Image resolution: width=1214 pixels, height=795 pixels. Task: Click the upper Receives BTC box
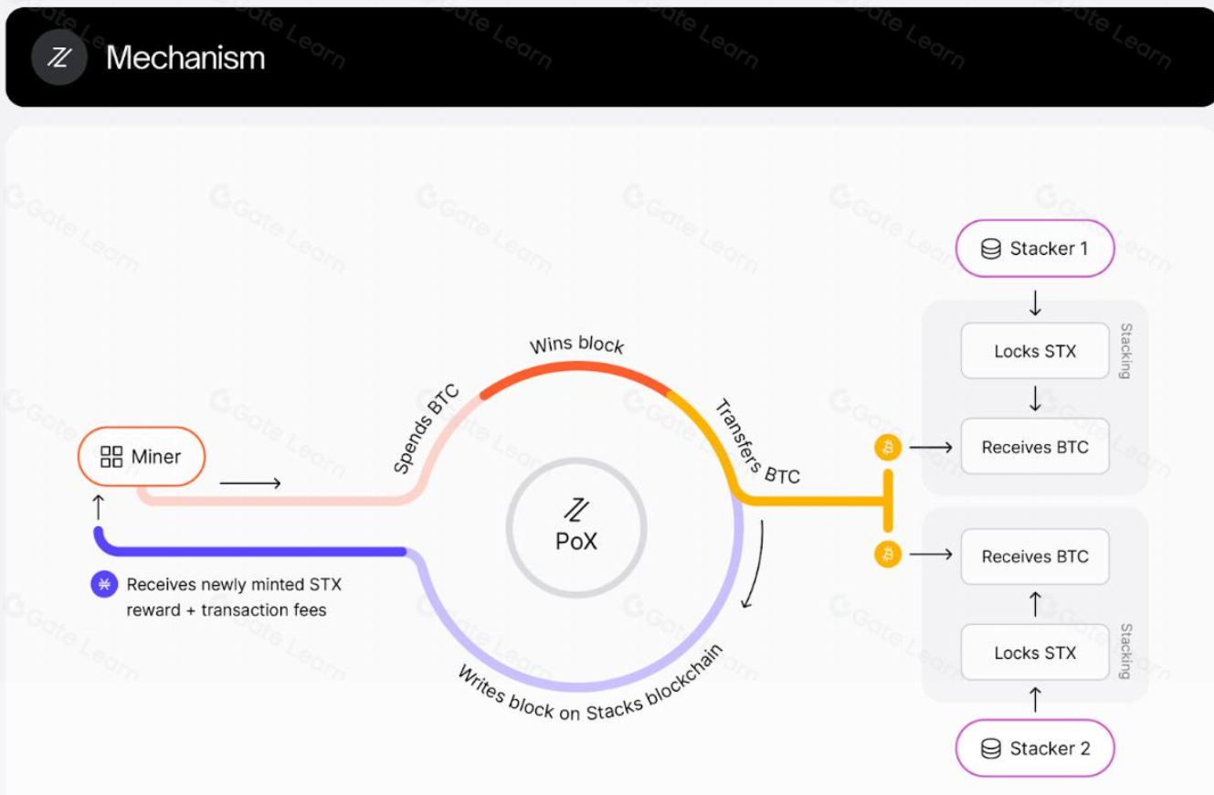(1035, 447)
